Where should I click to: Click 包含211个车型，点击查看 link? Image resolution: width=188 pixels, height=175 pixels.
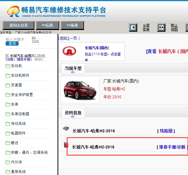pos(103,56)
